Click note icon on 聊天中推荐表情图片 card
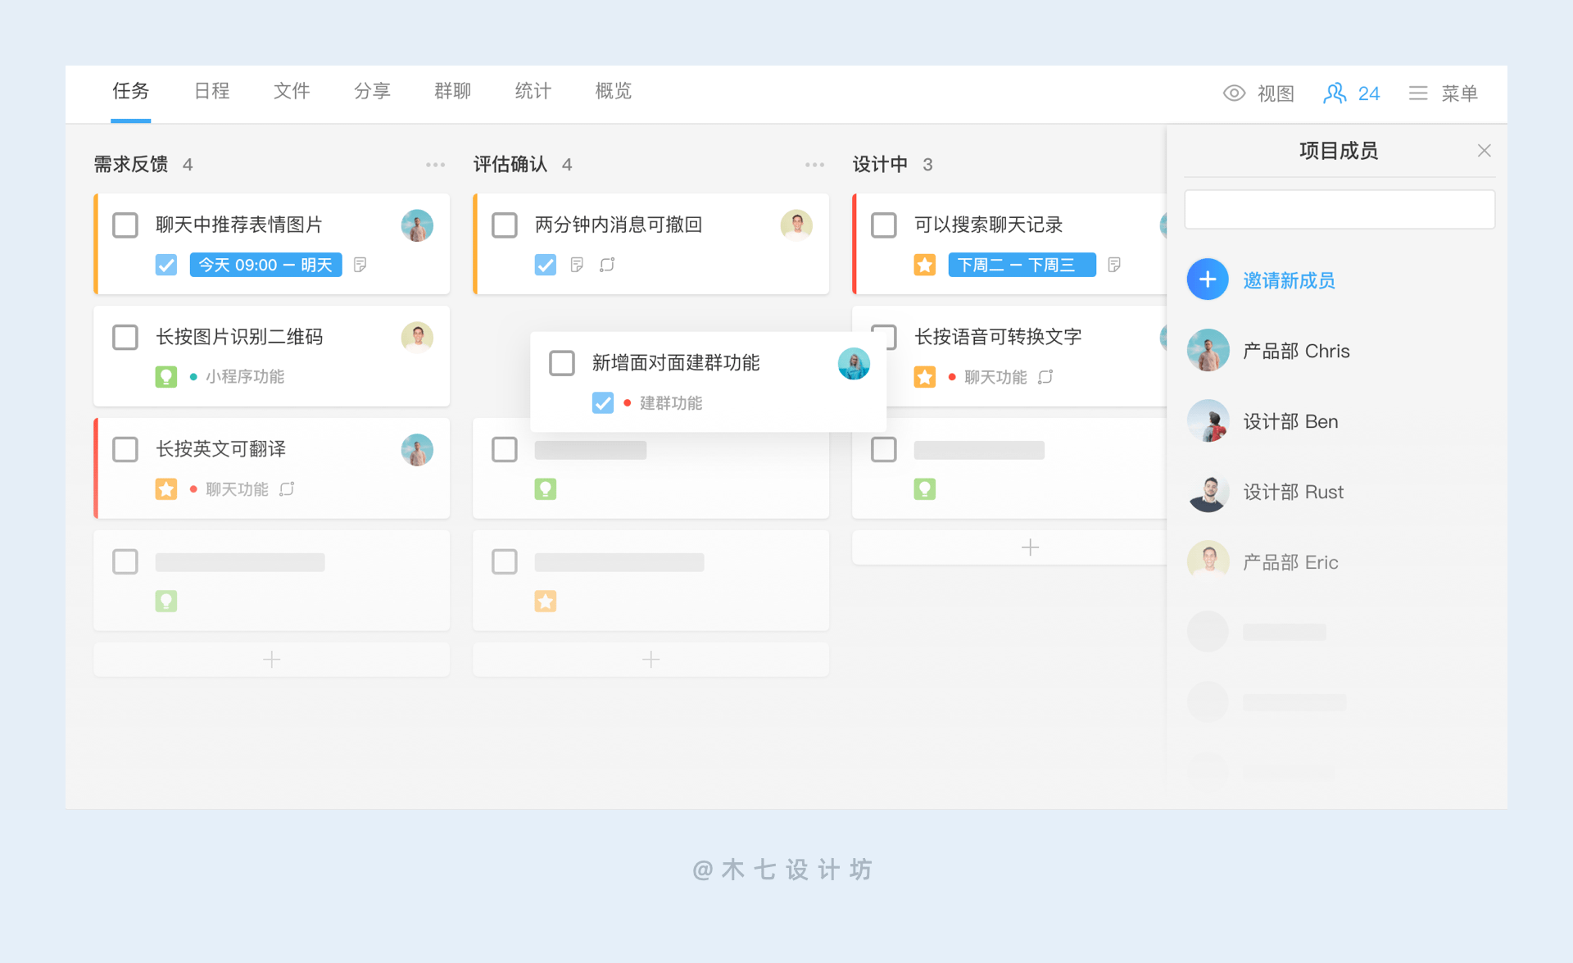Screen dimensions: 1573x963 [x=360, y=265]
